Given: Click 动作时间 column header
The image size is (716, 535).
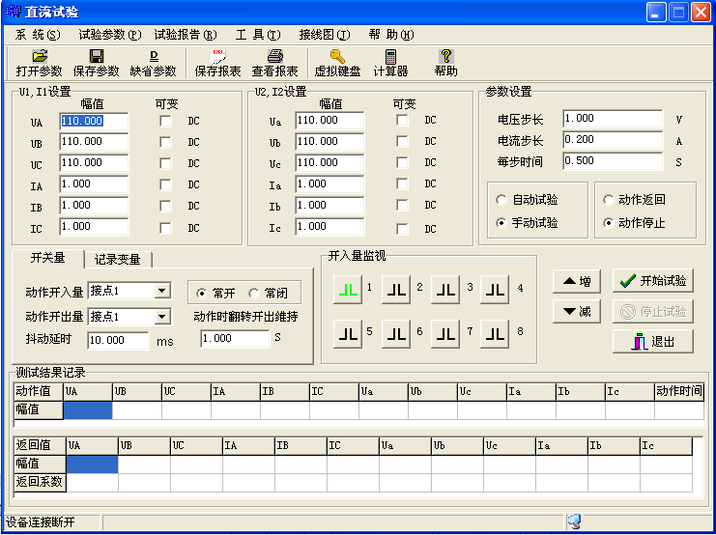Looking at the screenshot, I should 679,392.
